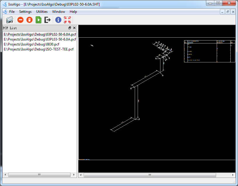238x186 pixels.
Task: Click the lifebuoy help icon
Action: pos(67,20)
